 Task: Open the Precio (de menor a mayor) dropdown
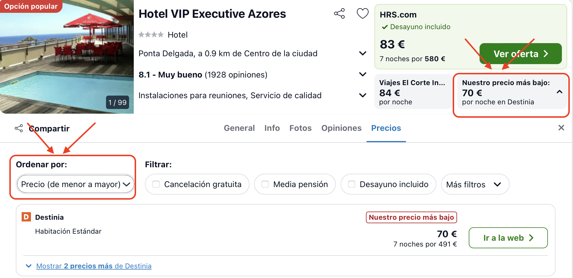[75, 184]
